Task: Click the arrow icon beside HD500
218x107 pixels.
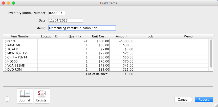Action: click(x=5, y=61)
